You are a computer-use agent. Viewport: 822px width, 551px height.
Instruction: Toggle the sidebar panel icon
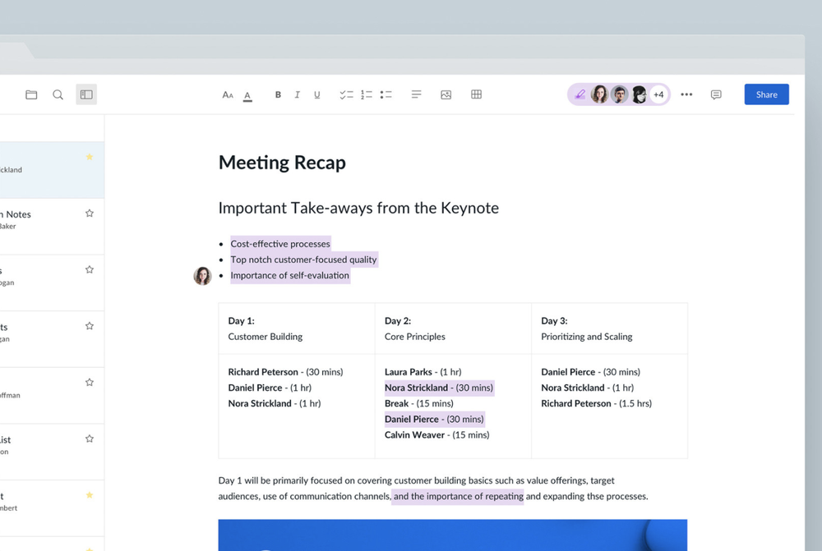tap(86, 94)
